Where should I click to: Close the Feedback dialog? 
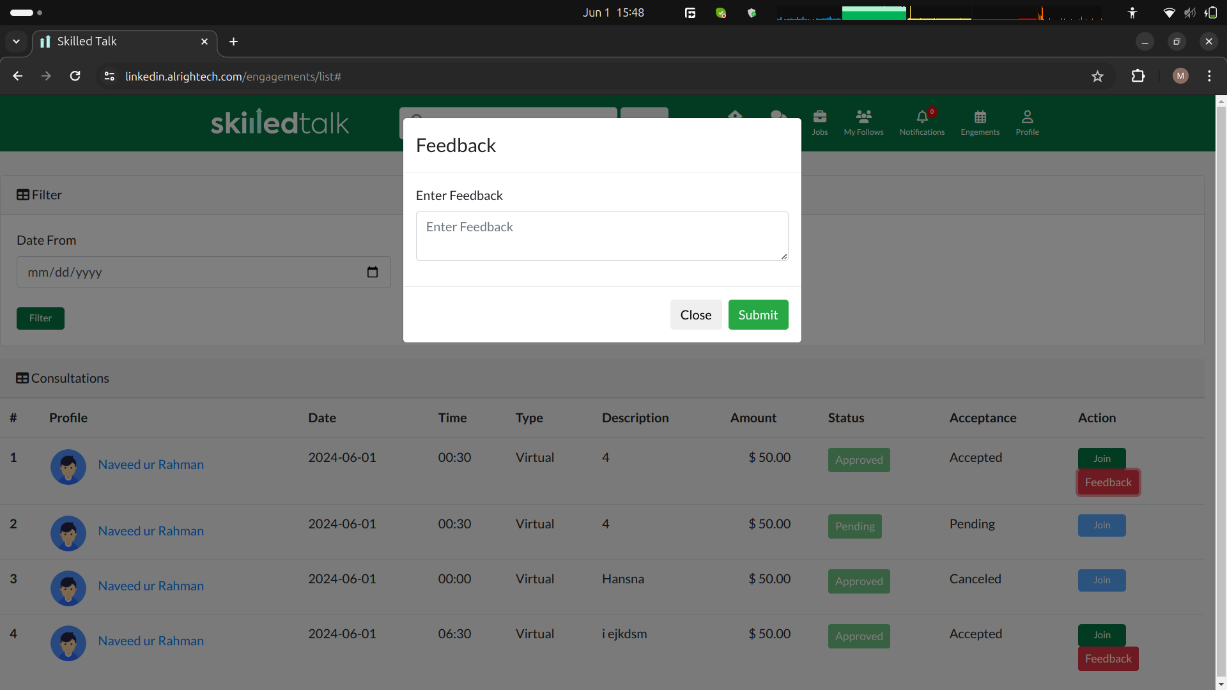click(x=695, y=315)
